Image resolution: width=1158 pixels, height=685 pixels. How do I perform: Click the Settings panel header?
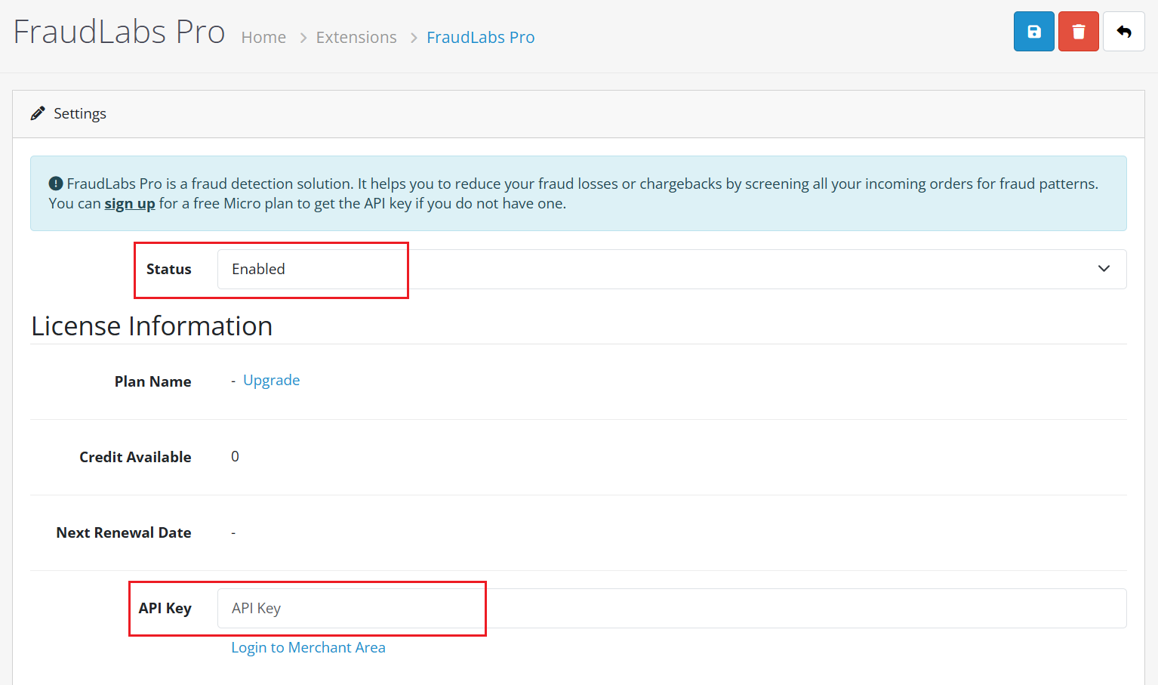click(x=80, y=113)
